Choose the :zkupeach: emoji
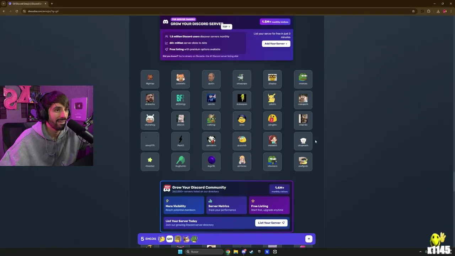The width and height of the screenshot is (455, 256). 303,141
